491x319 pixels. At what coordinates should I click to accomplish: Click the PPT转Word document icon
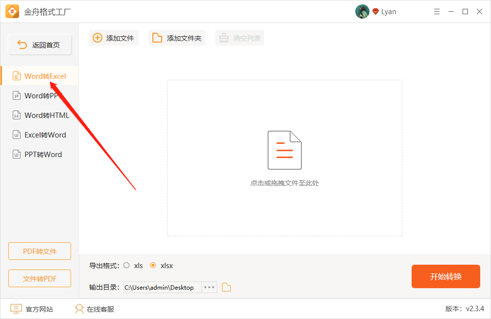click(x=17, y=154)
